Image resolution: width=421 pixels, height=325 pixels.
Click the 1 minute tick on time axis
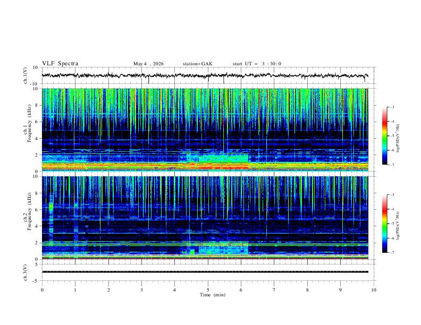point(75,290)
